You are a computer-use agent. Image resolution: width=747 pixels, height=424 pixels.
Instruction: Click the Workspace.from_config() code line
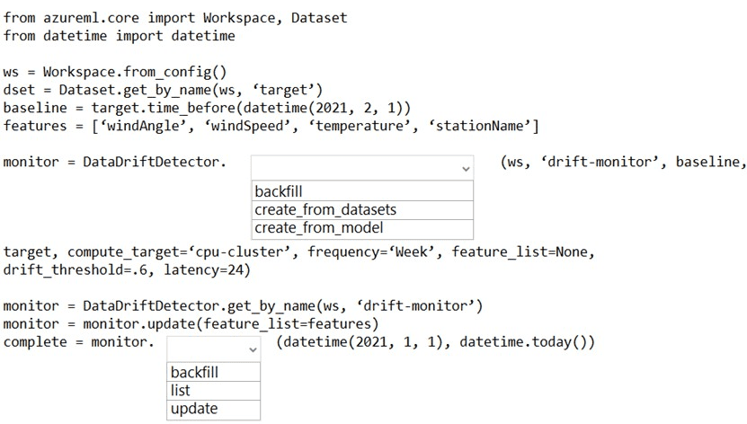pos(115,72)
